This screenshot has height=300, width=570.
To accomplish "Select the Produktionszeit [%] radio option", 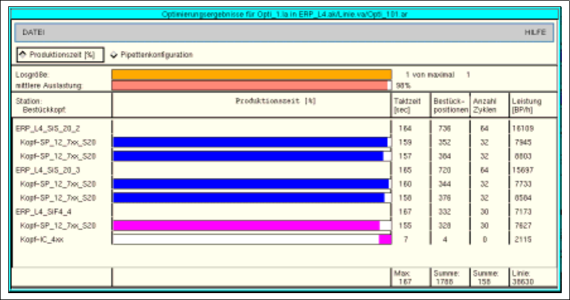I will point(60,55).
